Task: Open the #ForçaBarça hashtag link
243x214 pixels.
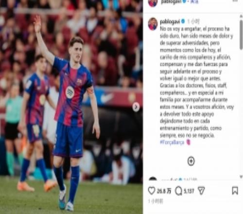Action: pos(172,143)
